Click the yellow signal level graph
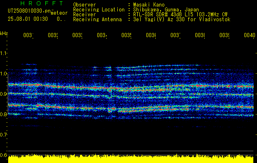 [x=131, y=158]
